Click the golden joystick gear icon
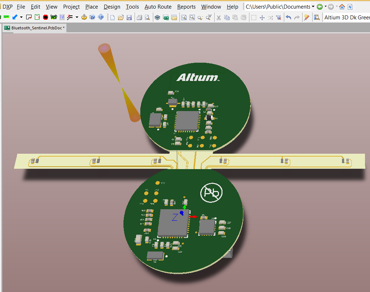Viewport: 370px width, 292px height. pyautogui.click(x=84, y=17)
